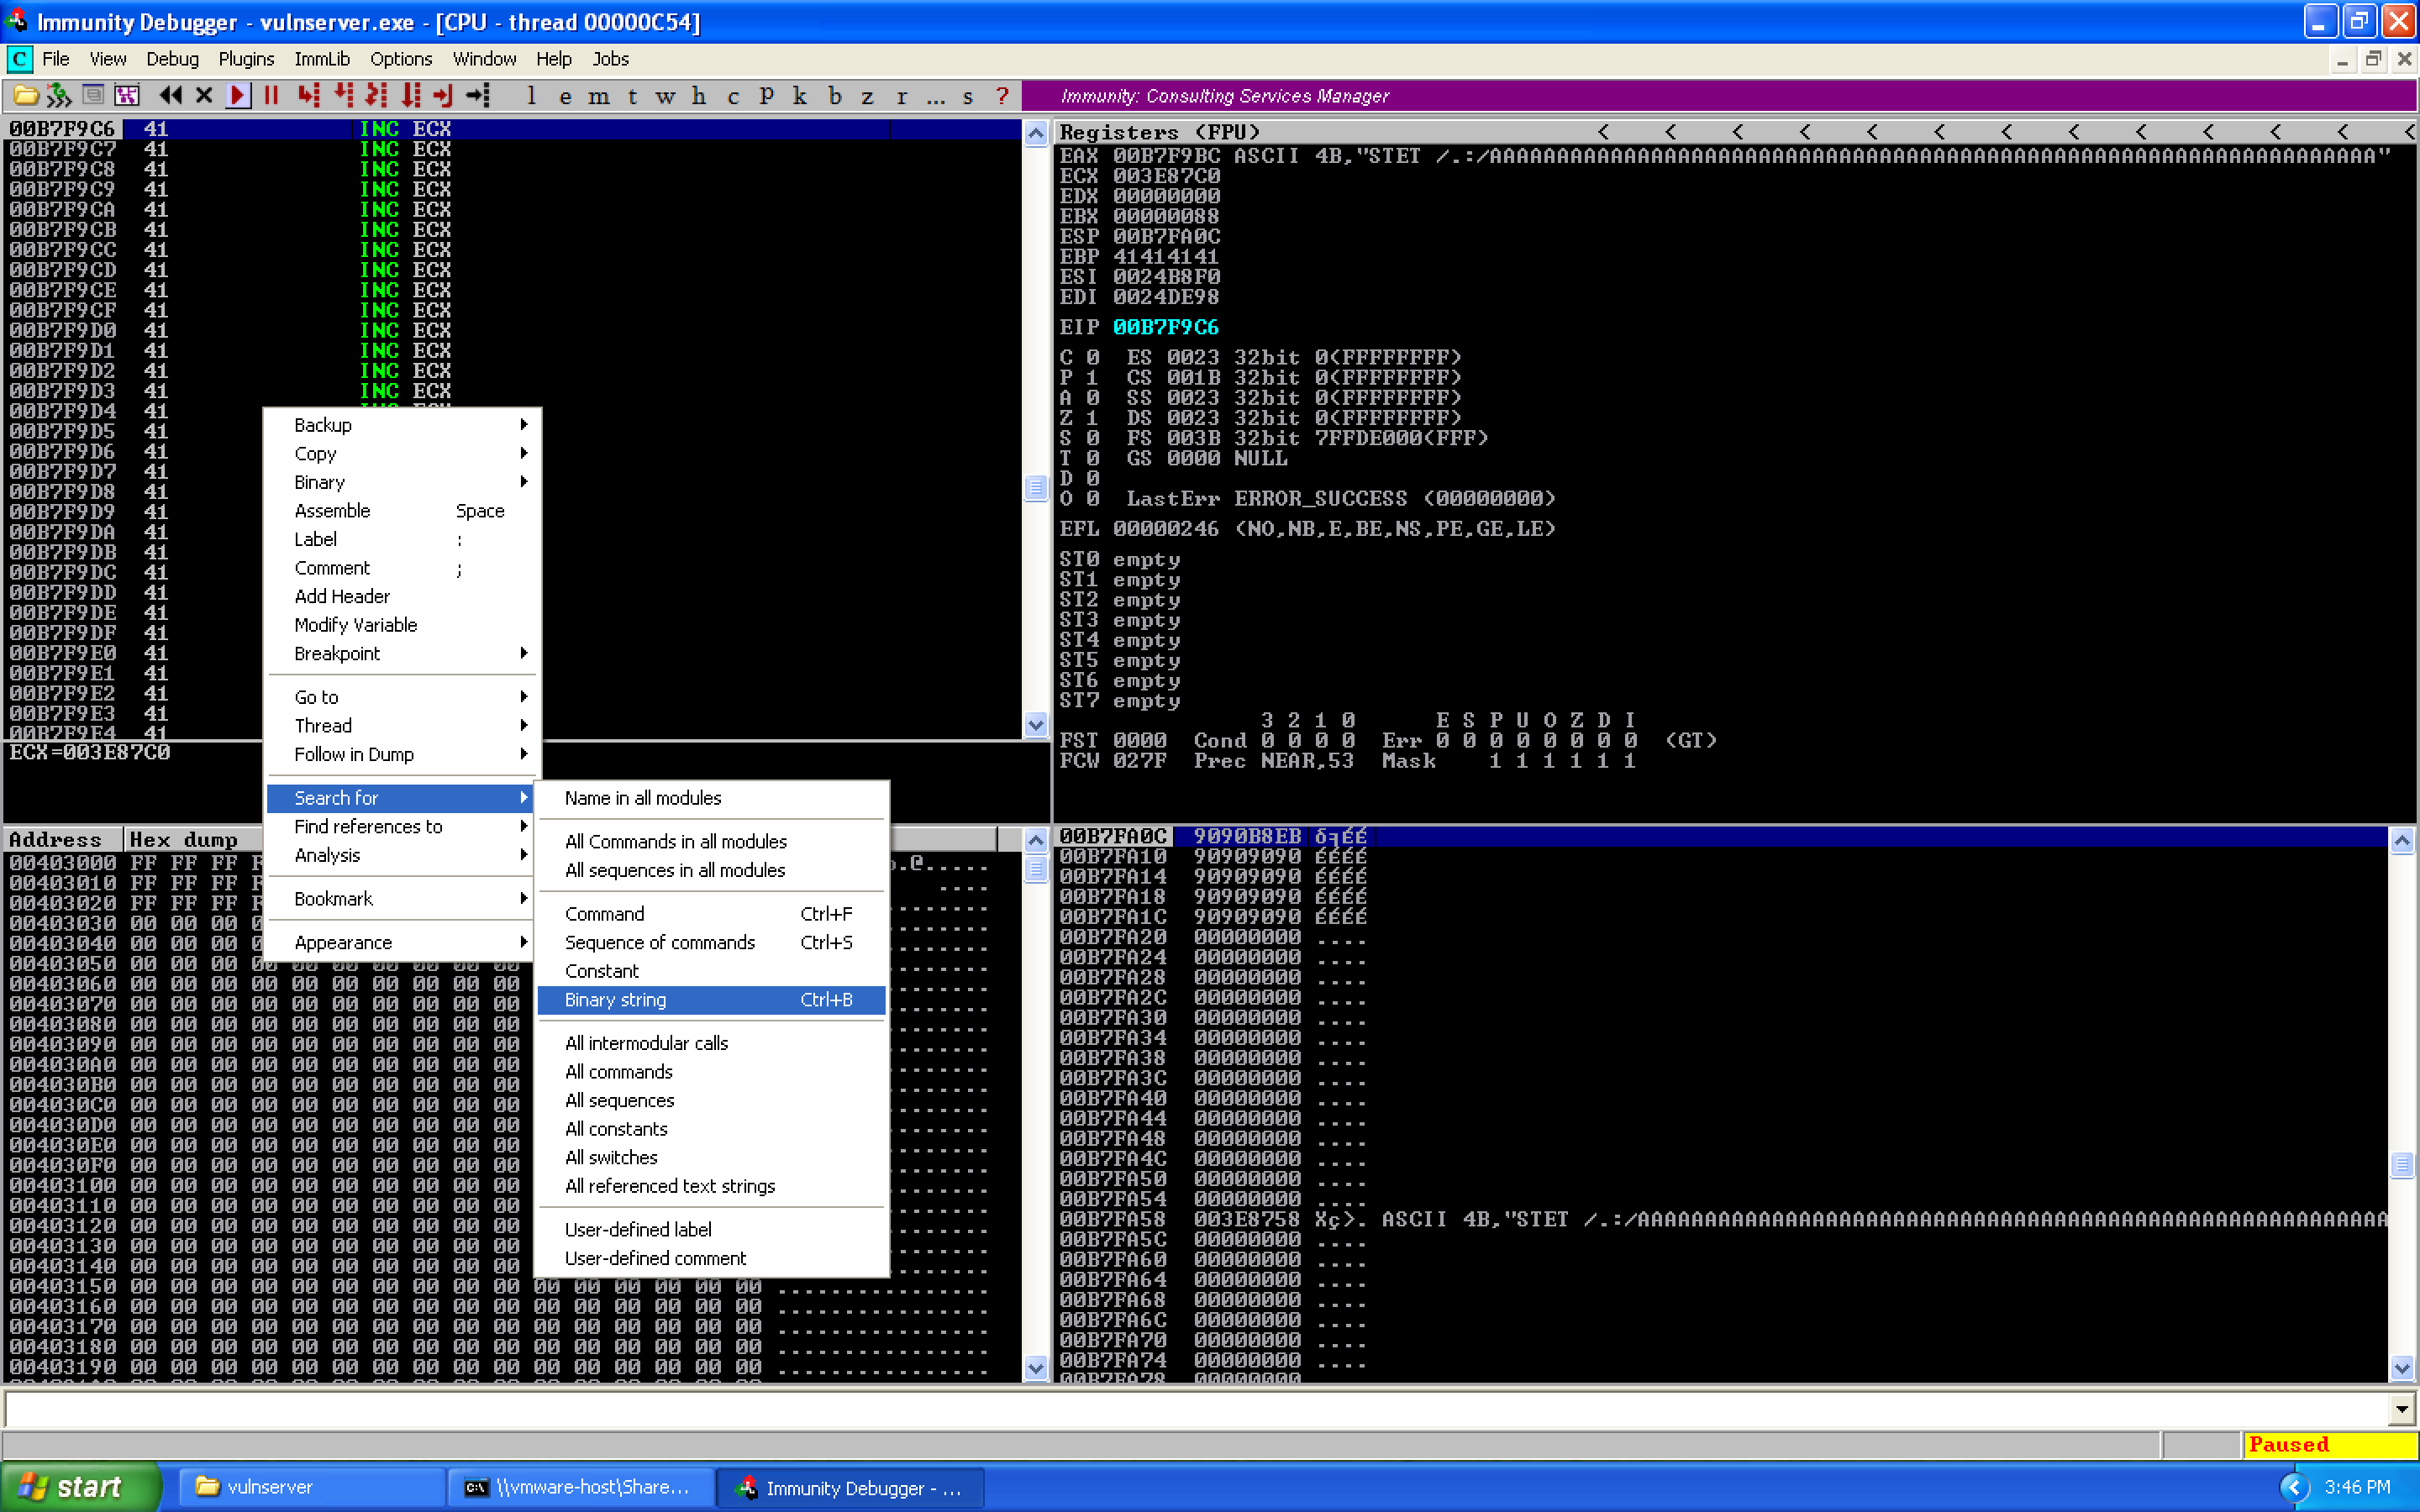Open the Call stack window
Viewport: 2420px width, 1512px height.
pyautogui.click(x=799, y=96)
